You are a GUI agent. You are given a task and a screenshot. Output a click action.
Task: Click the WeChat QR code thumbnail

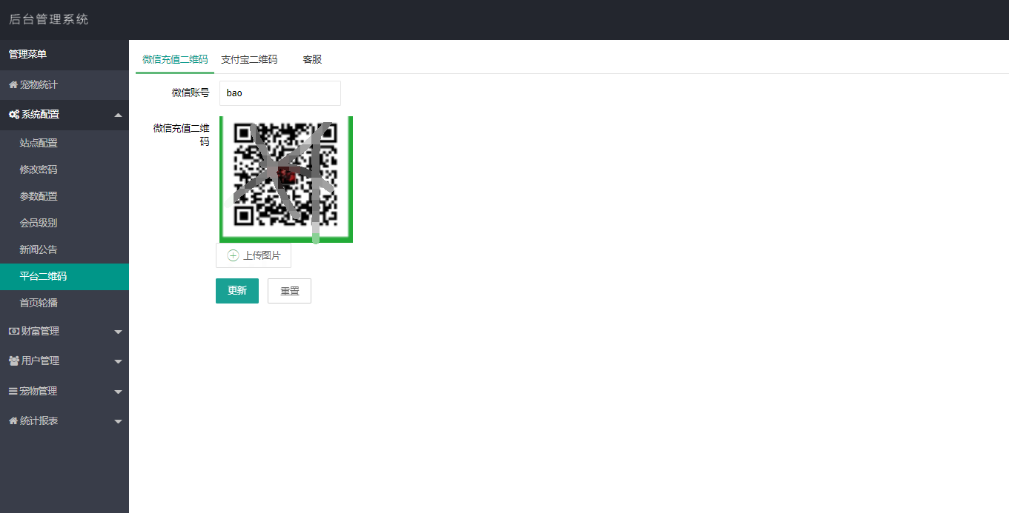[286, 178]
